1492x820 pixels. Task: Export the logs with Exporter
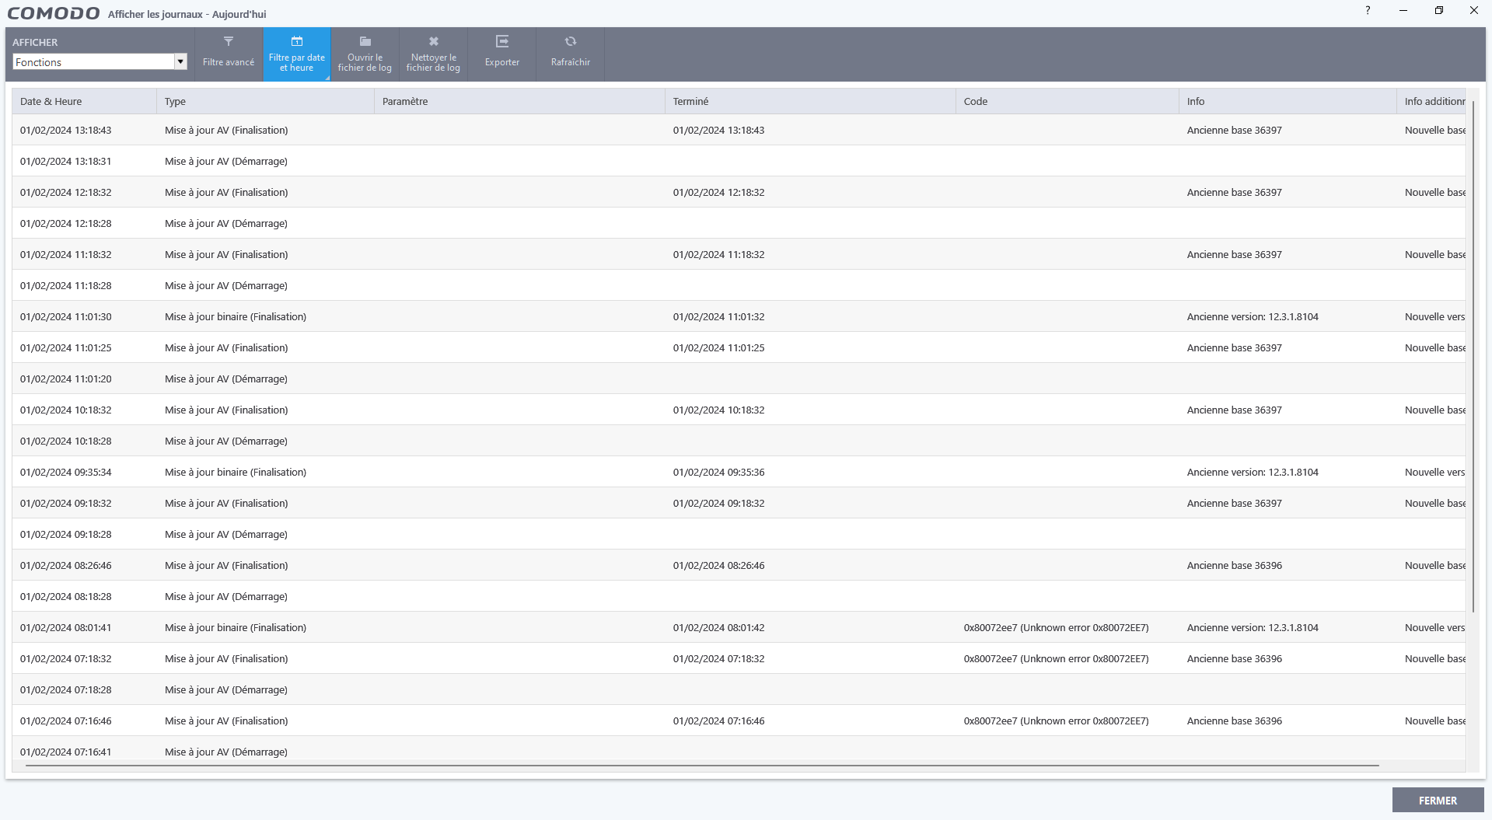pyautogui.click(x=501, y=54)
